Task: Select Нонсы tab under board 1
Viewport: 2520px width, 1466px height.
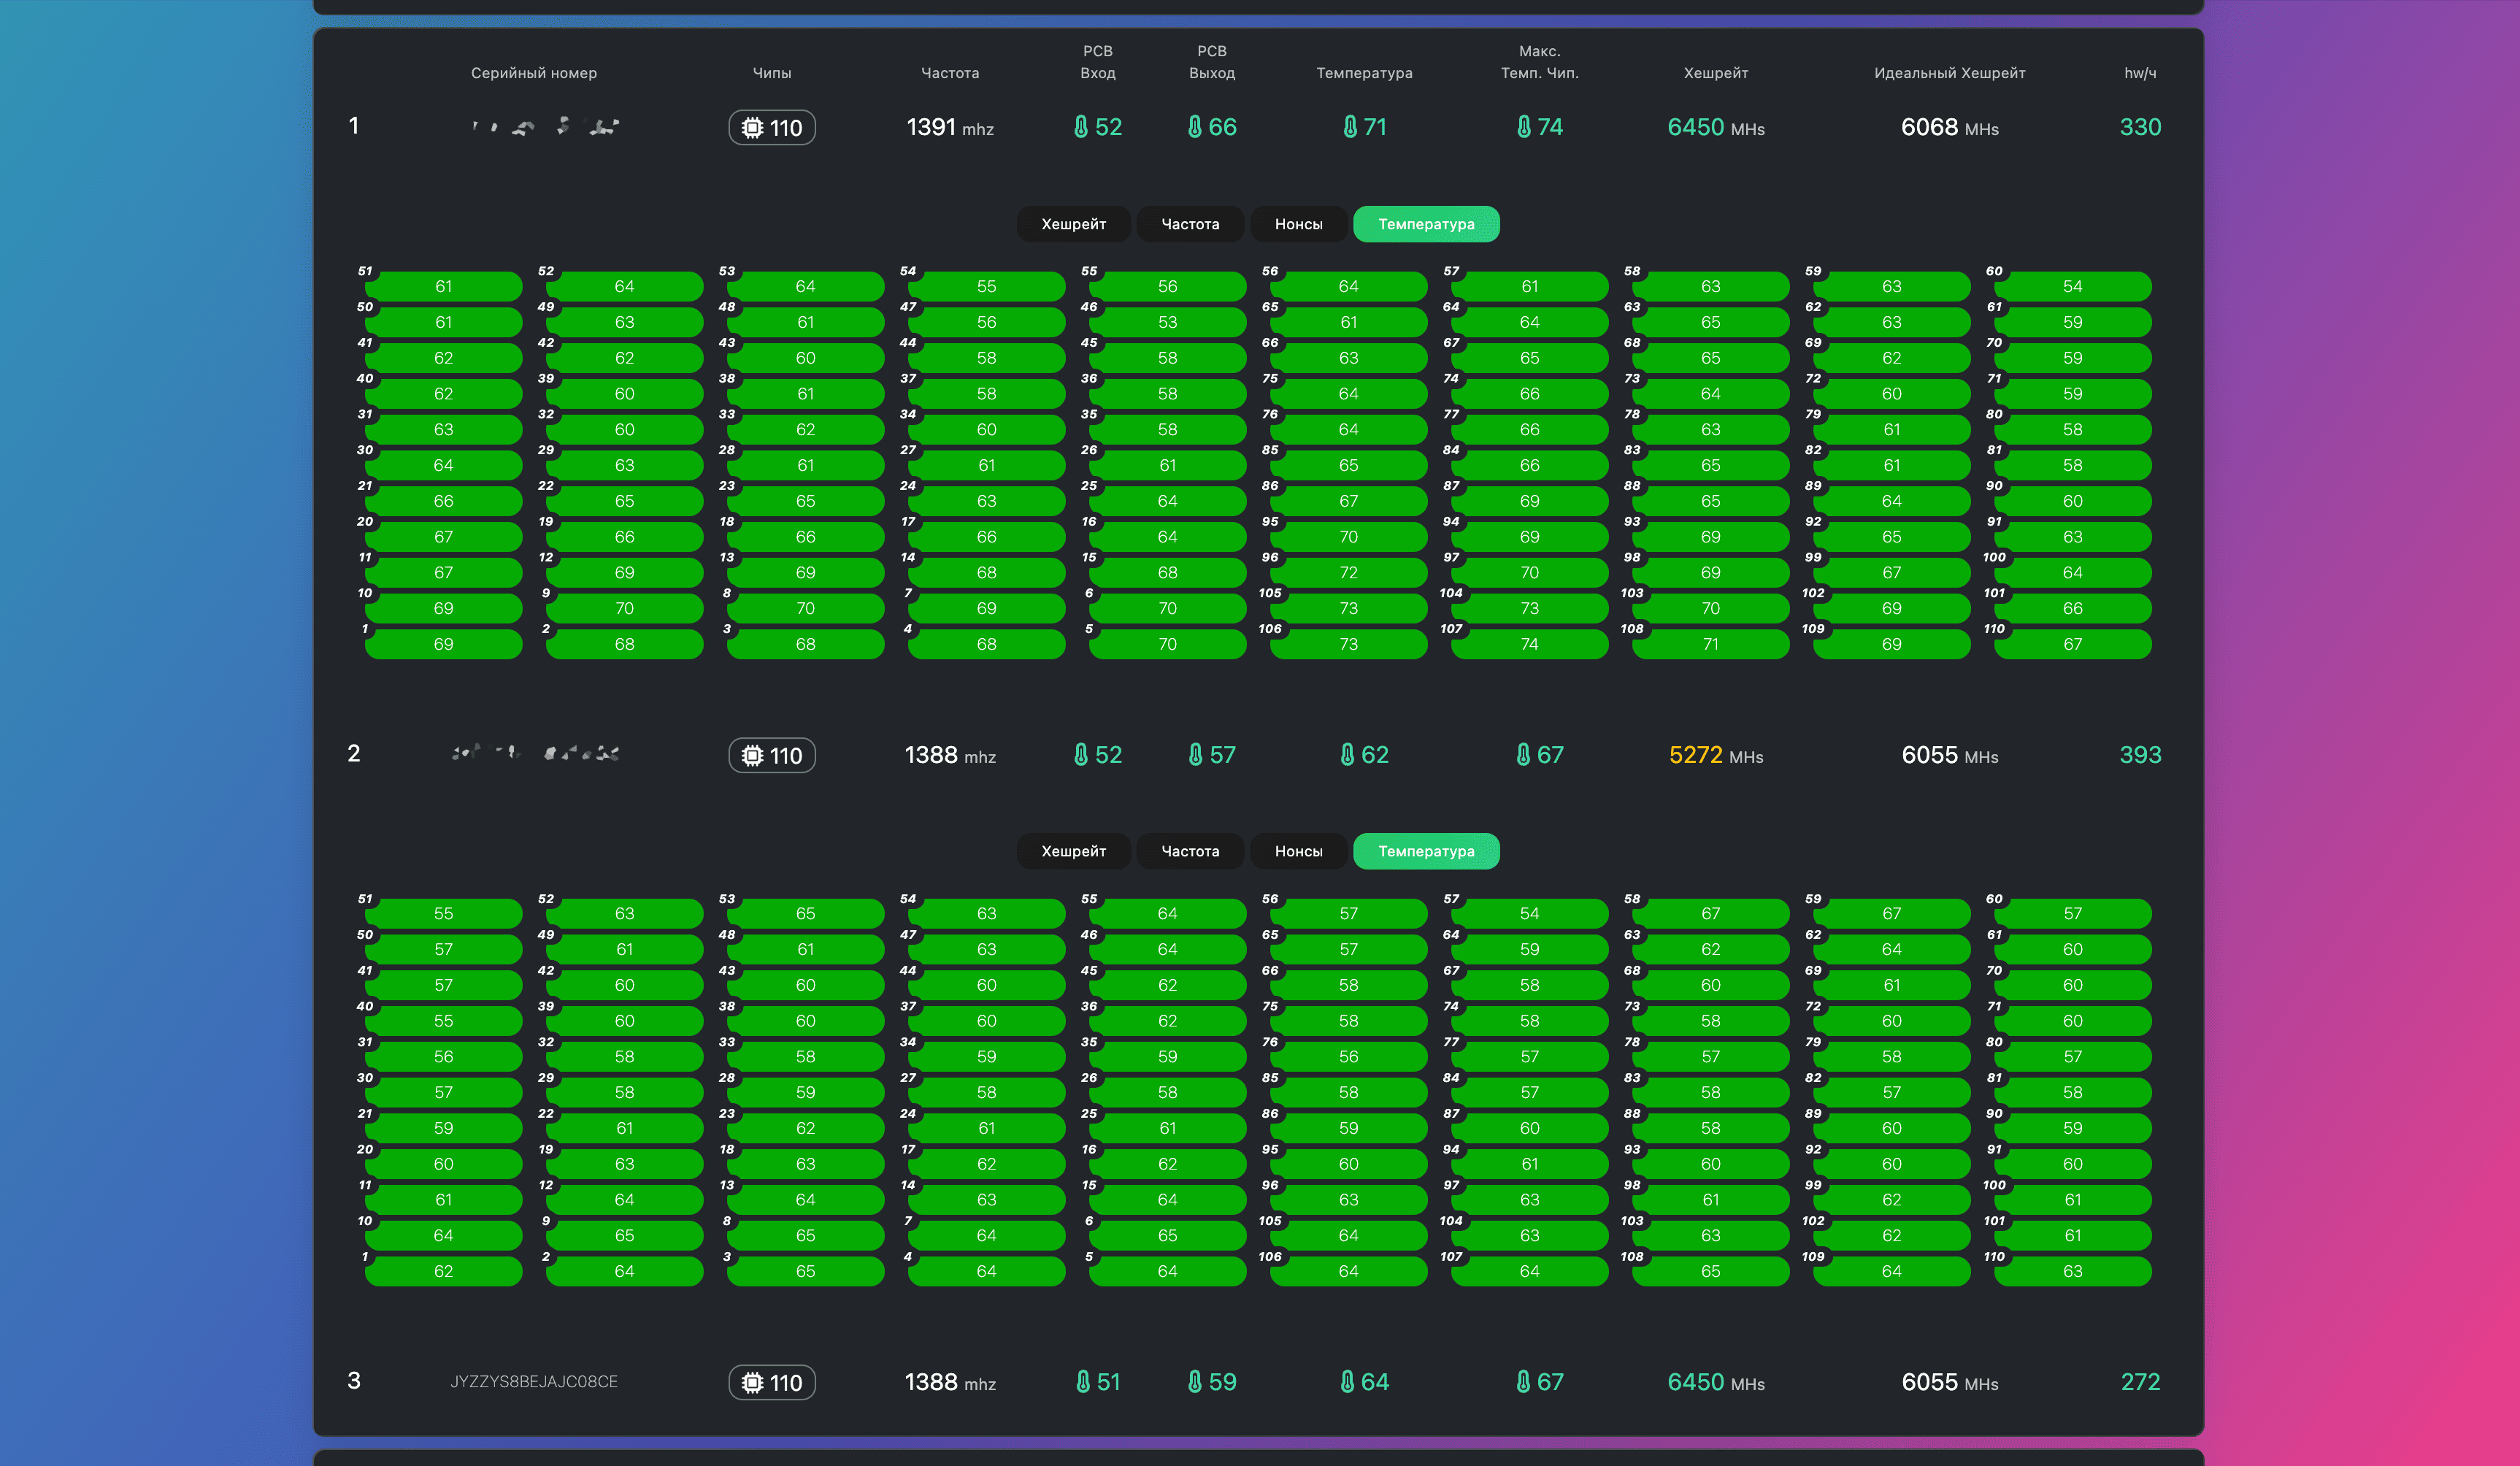Action: click(x=1298, y=224)
